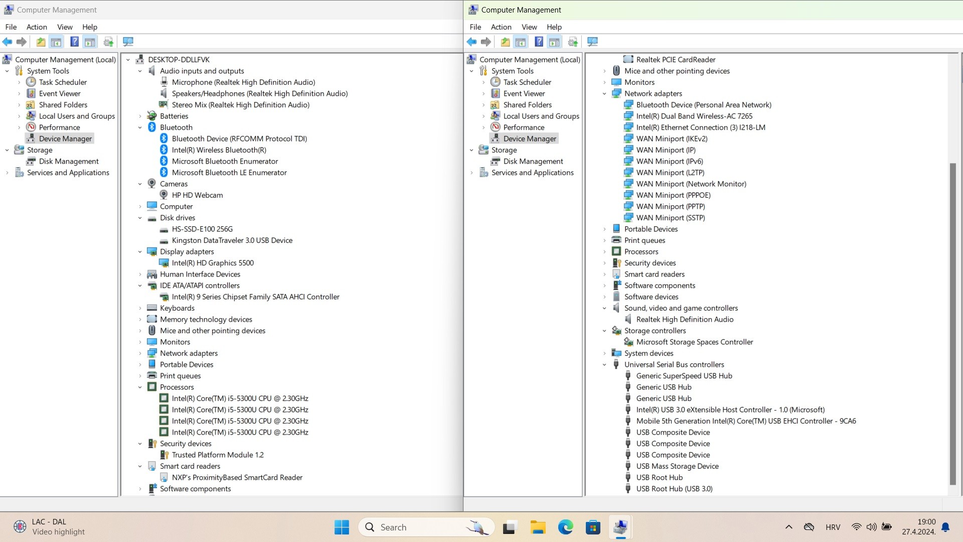
Task: Open File Explorer from taskbar
Action: click(538, 527)
